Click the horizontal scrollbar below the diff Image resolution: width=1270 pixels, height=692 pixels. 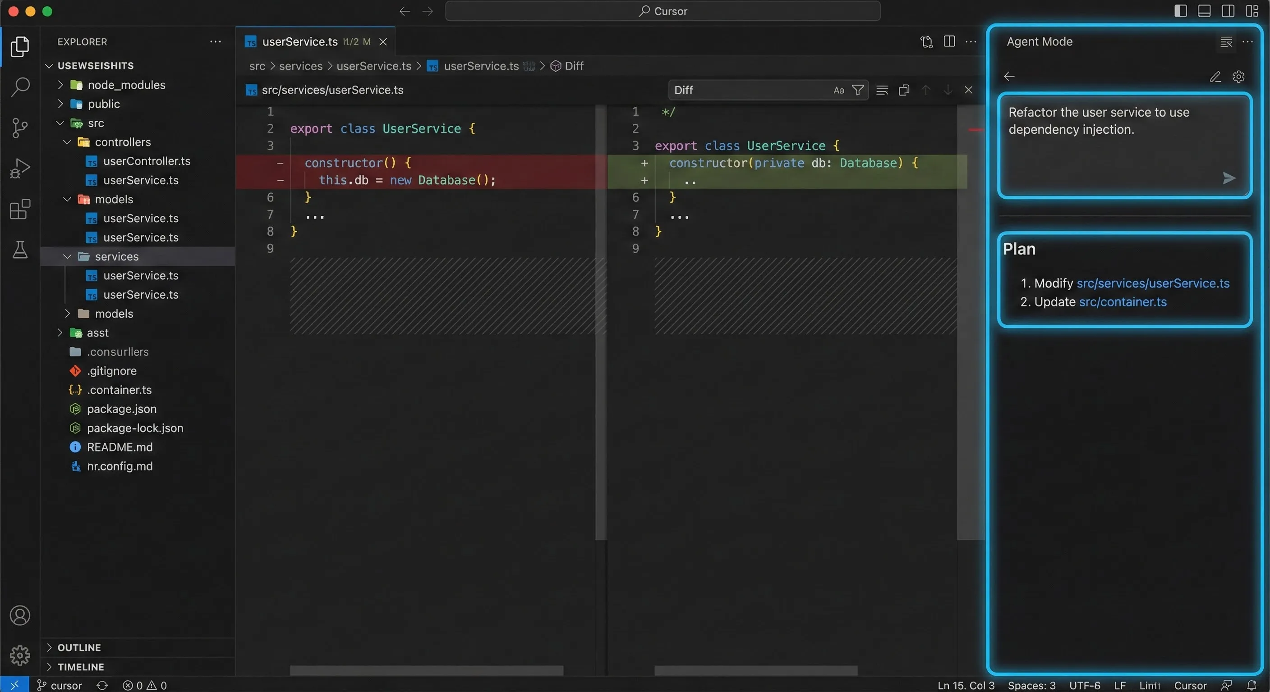pos(427,670)
